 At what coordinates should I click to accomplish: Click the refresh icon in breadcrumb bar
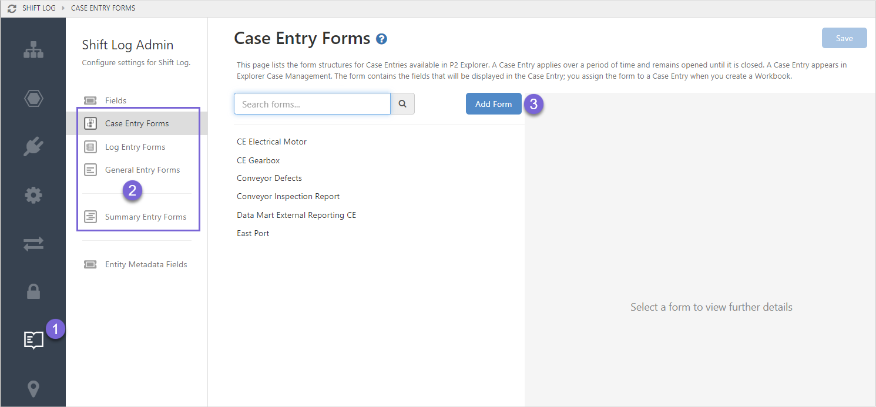12,8
